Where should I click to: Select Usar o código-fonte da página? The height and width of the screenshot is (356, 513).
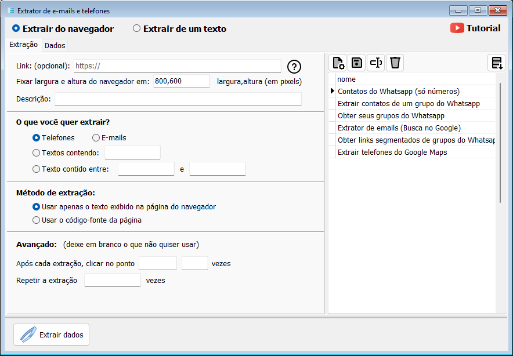pyautogui.click(x=87, y=220)
